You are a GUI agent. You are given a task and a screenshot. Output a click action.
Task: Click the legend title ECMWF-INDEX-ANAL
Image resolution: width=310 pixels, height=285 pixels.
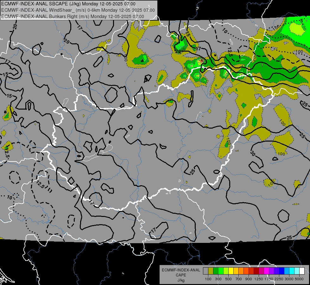181,270
